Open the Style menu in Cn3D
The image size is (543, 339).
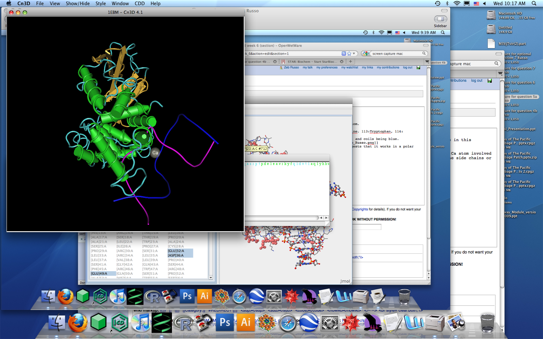[x=101, y=4]
